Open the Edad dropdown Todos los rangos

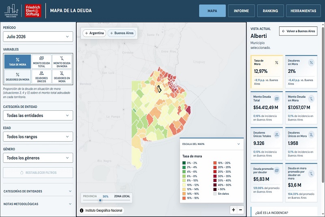click(x=38, y=137)
